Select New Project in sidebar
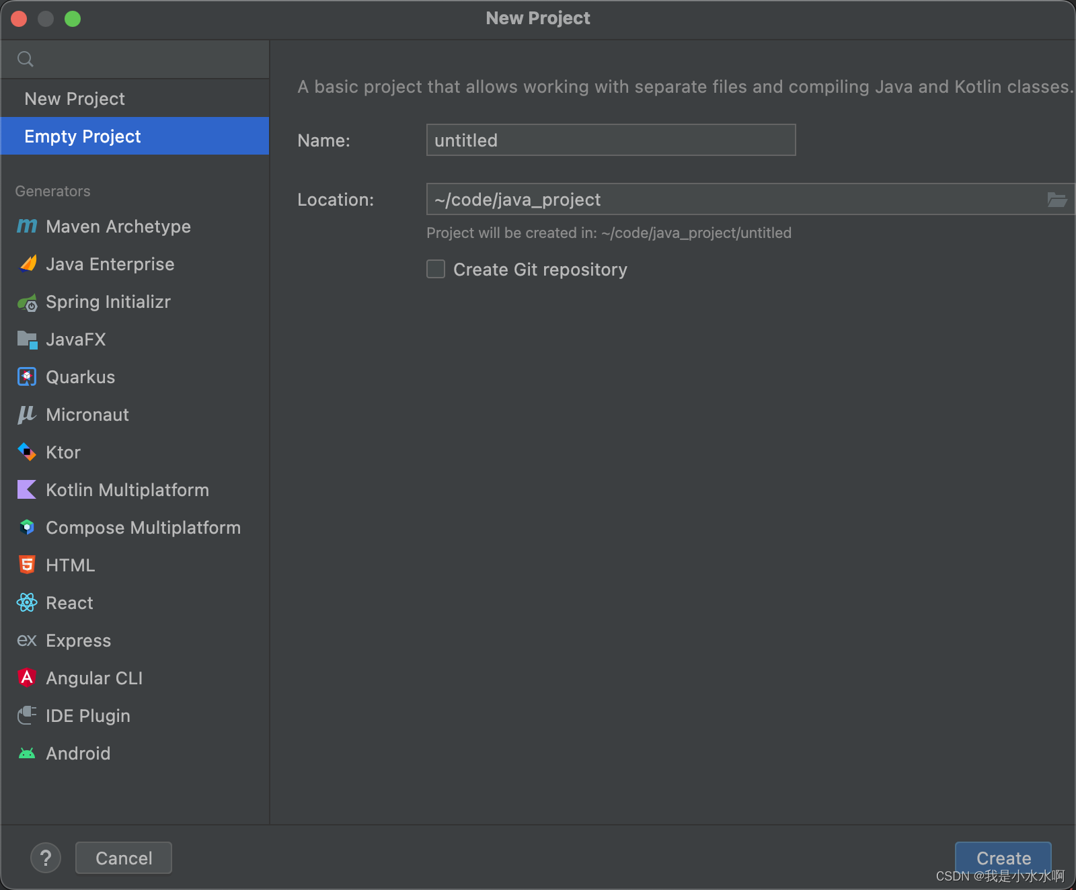1076x890 pixels. pyautogui.click(x=134, y=99)
